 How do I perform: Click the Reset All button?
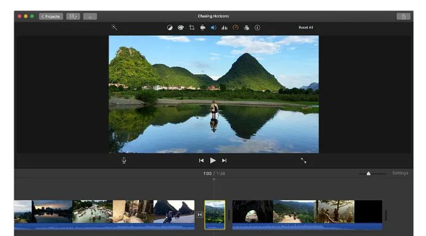(305, 27)
